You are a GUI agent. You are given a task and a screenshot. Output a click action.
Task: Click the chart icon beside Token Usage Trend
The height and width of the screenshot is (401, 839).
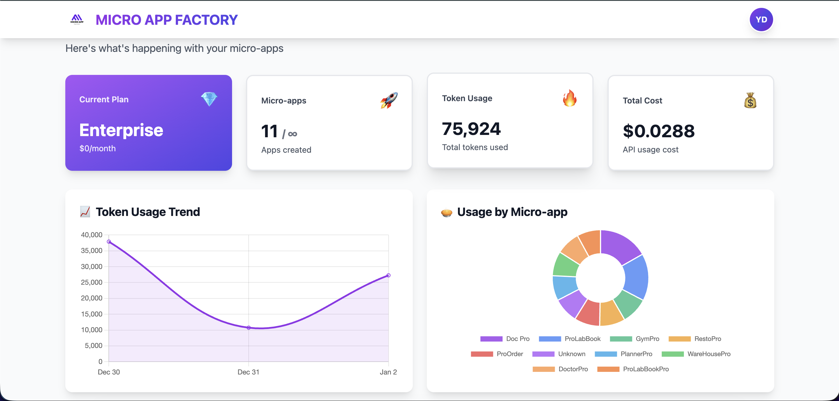click(x=85, y=212)
